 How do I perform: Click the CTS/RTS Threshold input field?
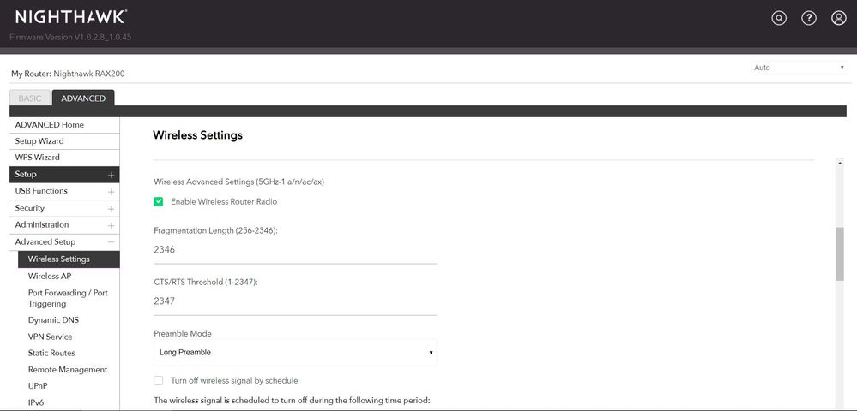coord(294,301)
